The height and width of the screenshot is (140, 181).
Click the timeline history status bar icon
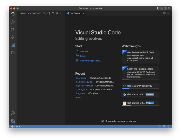coord(159,127)
